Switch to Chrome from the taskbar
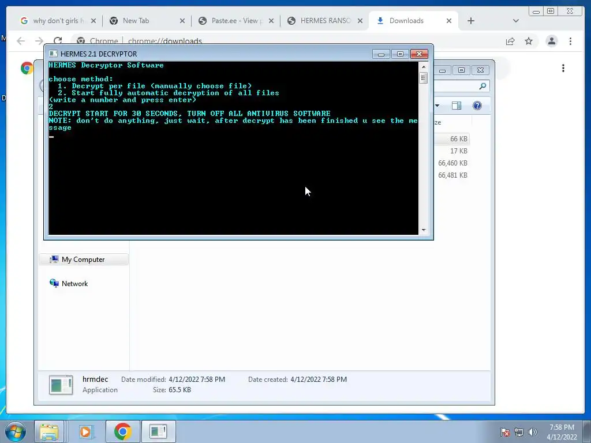The height and width of the screenshot is (443, 591). coord(122,431)
